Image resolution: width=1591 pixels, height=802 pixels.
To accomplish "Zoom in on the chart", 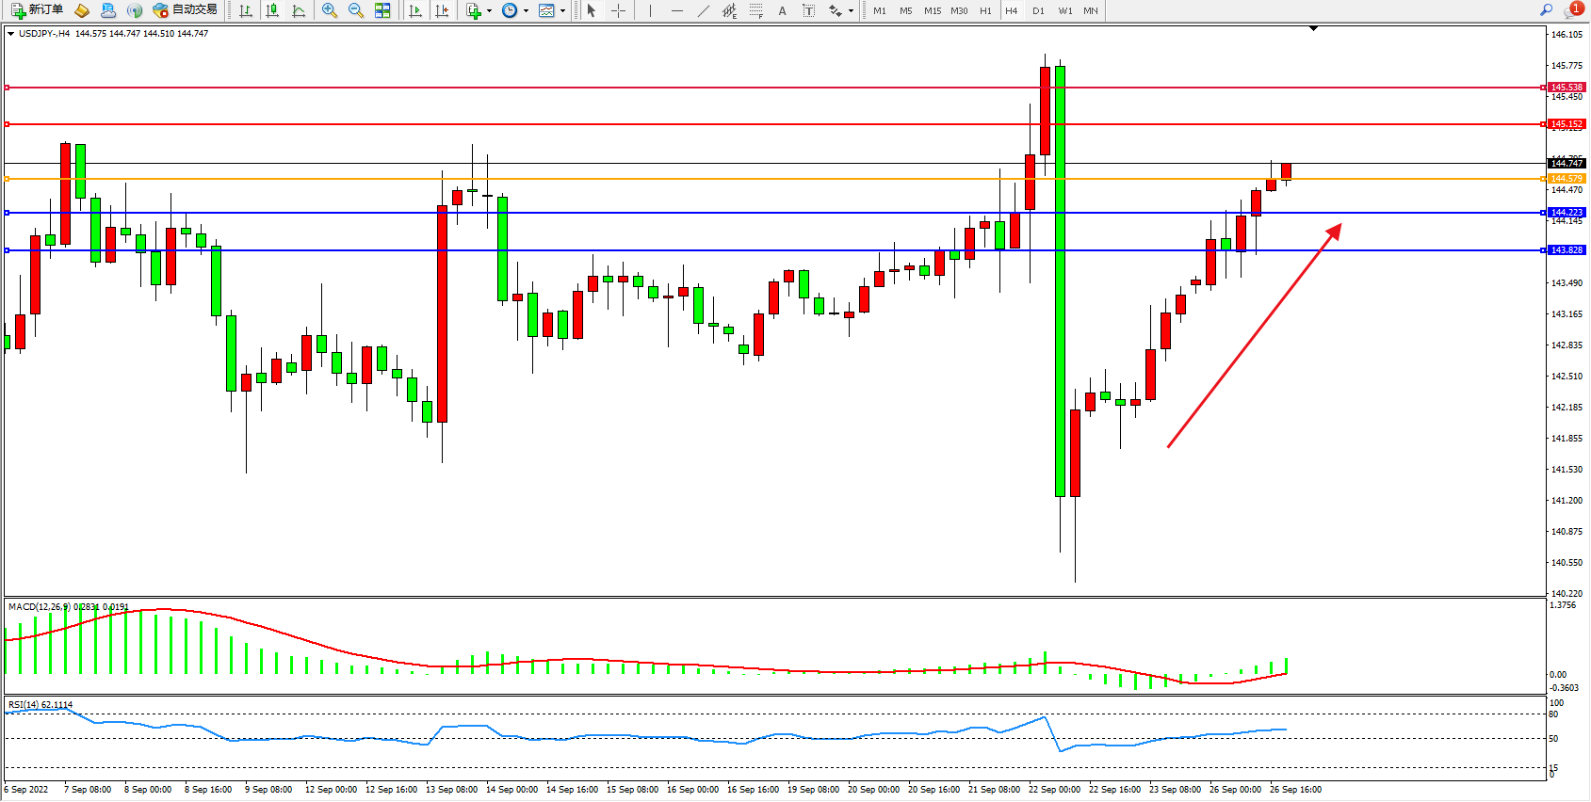I will [x=330, y=10].
